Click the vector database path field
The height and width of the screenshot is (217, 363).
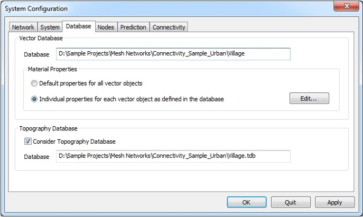point(173,54)
